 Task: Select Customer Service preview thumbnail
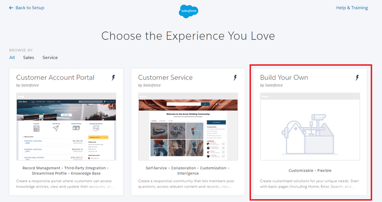pos(188,126)
